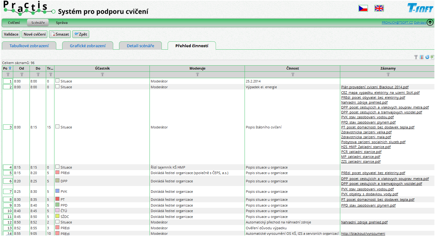Open MP_zakladni_stanice.pdf link
Viewport: 435px width, 236px height.
(x=361, y=157)
